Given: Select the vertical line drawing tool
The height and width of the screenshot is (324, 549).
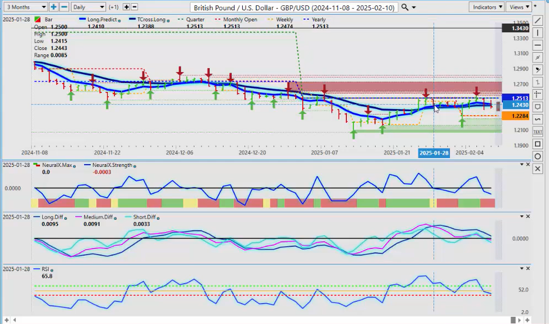Looking at the screenshot, I should pyautogui.click(x=538, y=33).
